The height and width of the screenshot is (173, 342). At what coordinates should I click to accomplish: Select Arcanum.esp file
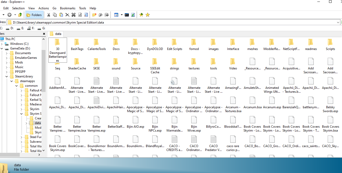[272, 103]
